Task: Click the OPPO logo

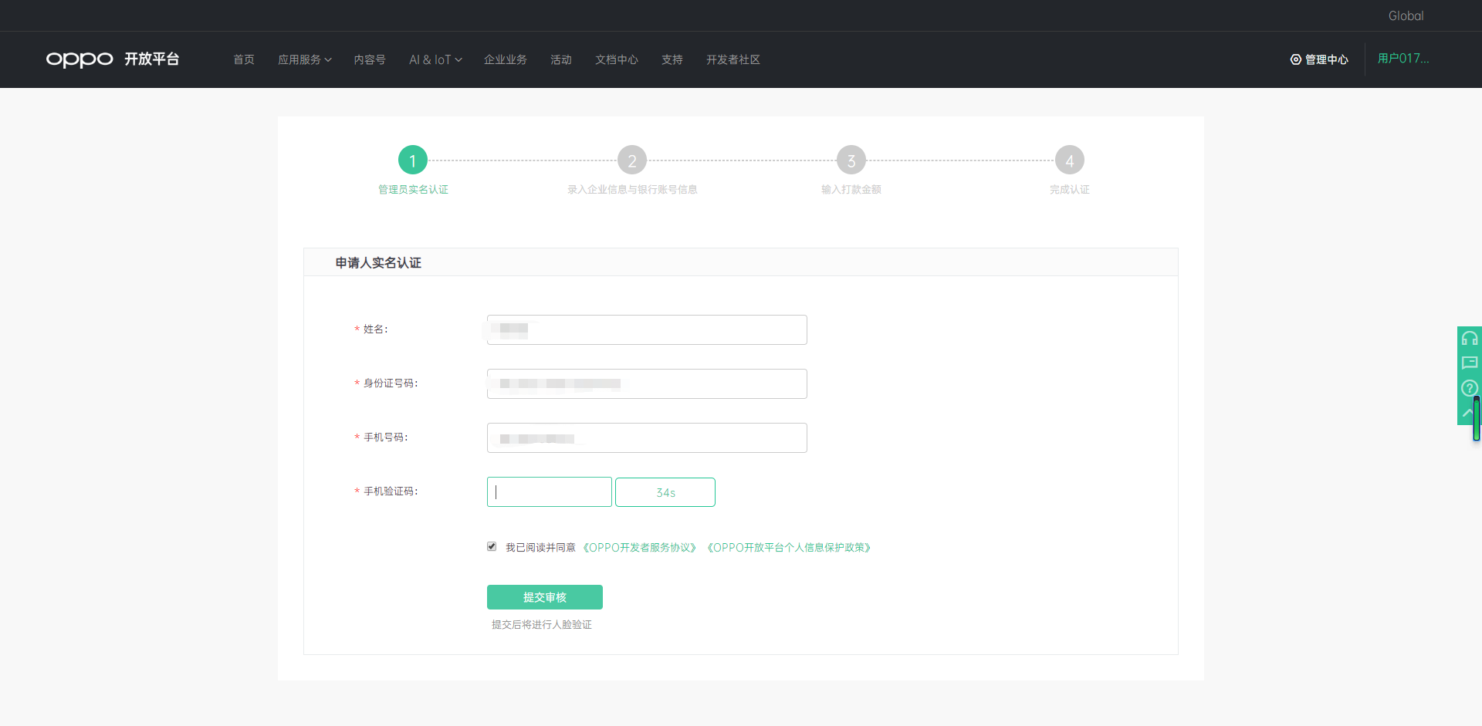Action: pos(80,59)
